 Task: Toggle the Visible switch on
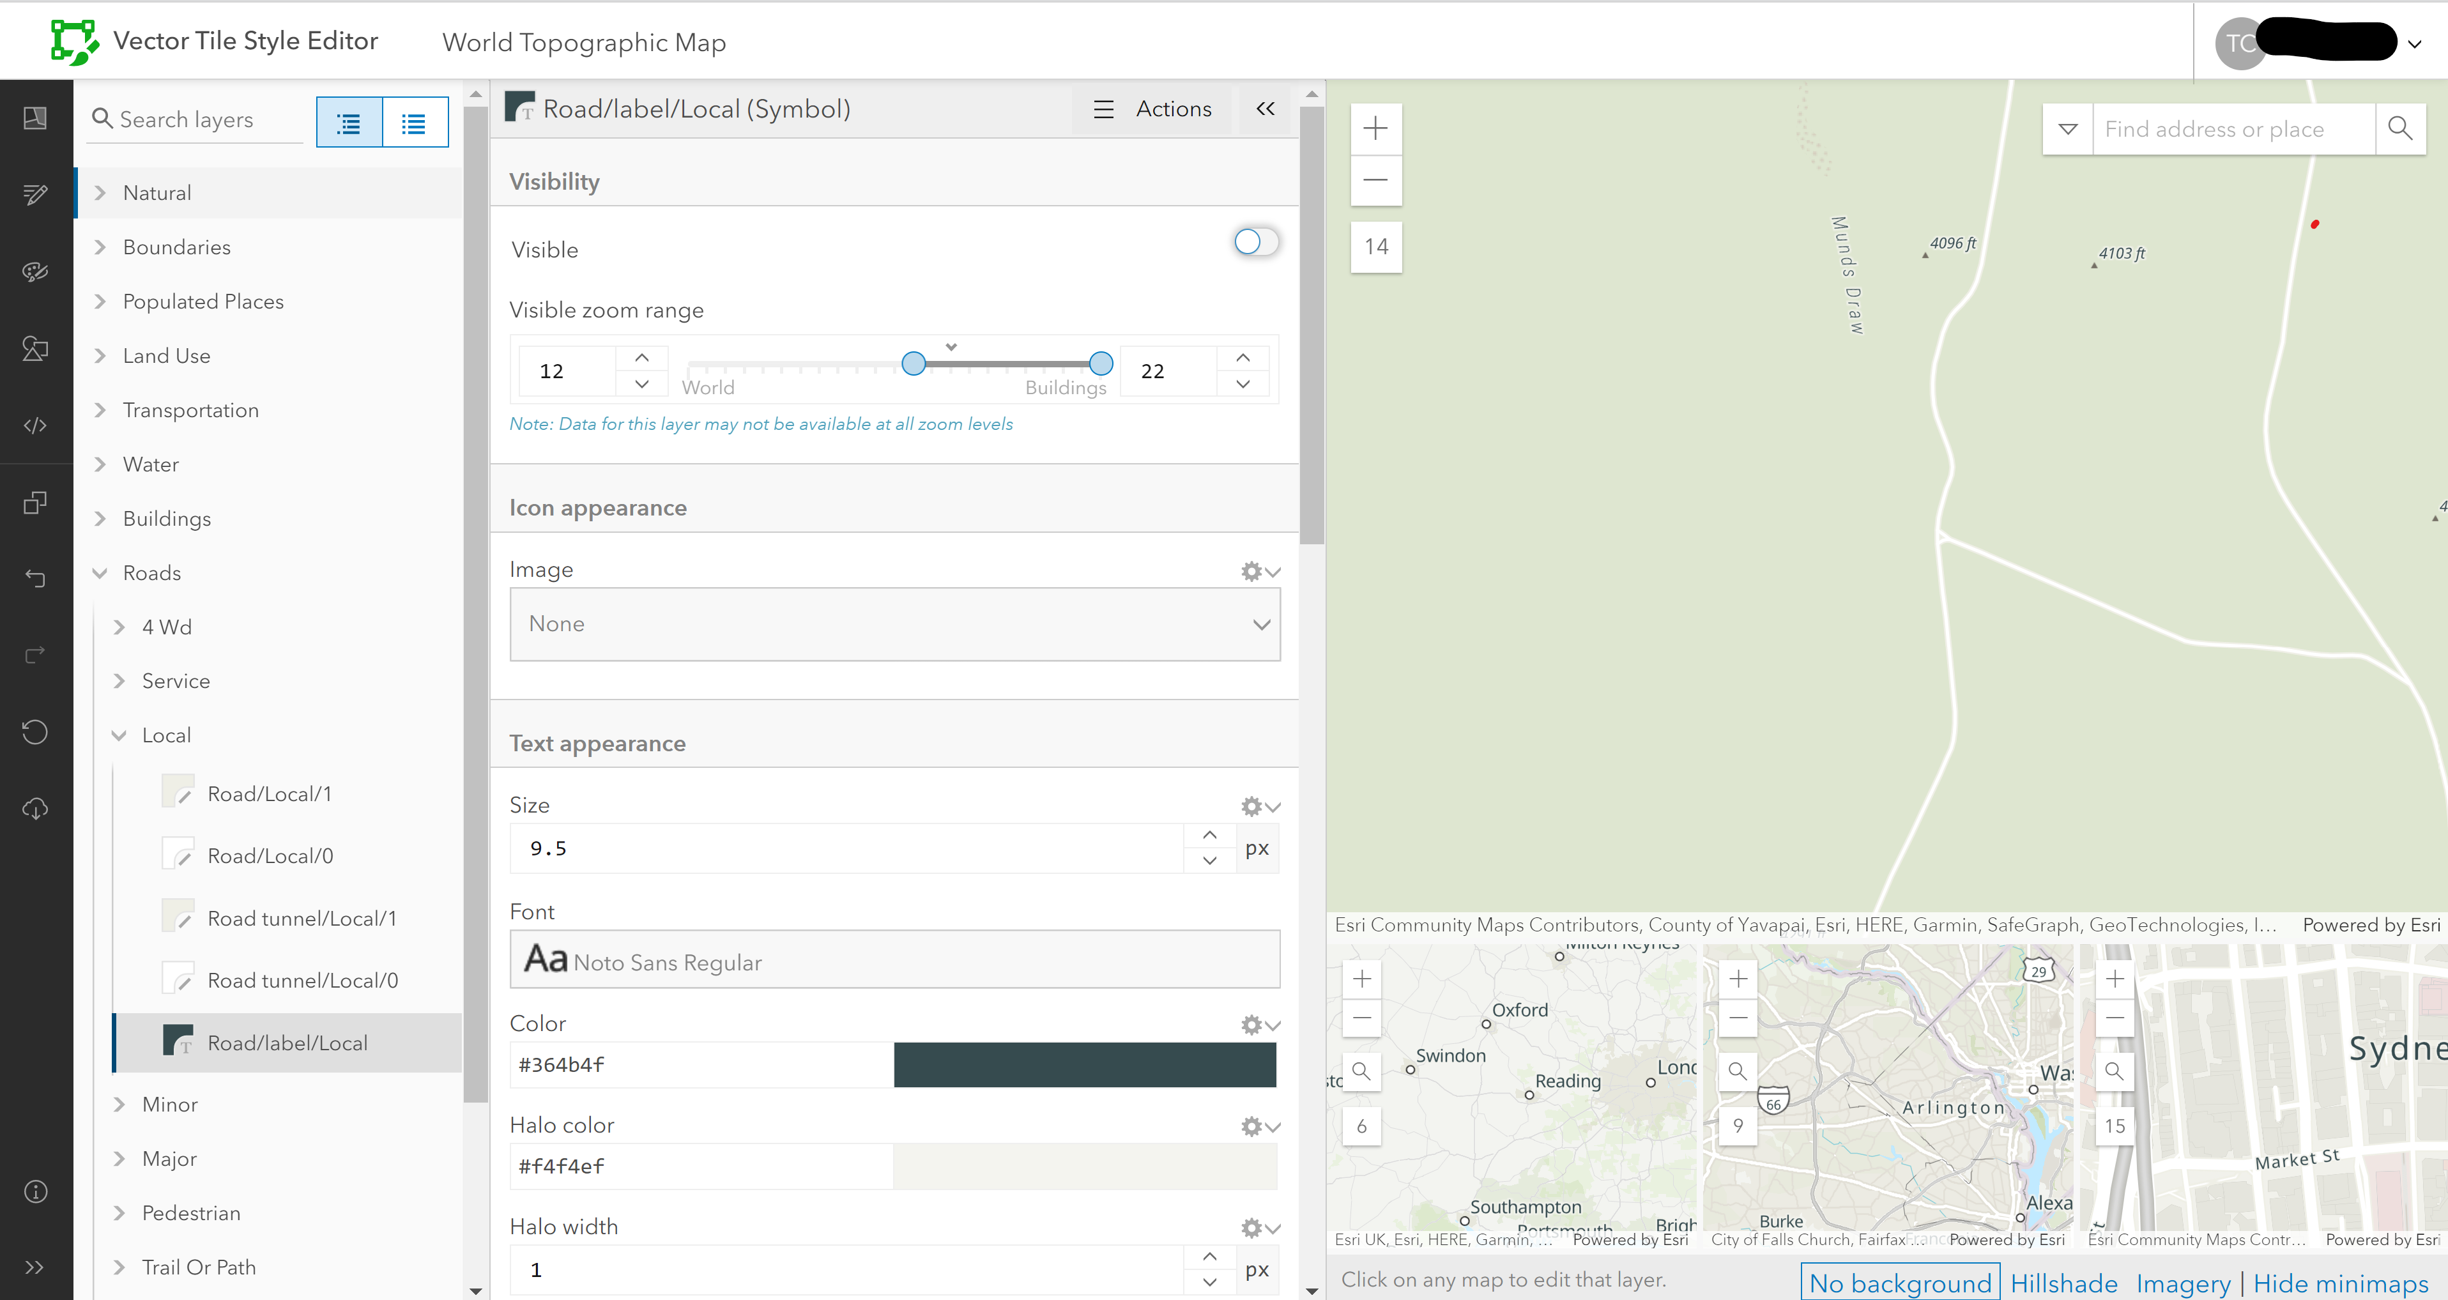(x=1255, y=242)
